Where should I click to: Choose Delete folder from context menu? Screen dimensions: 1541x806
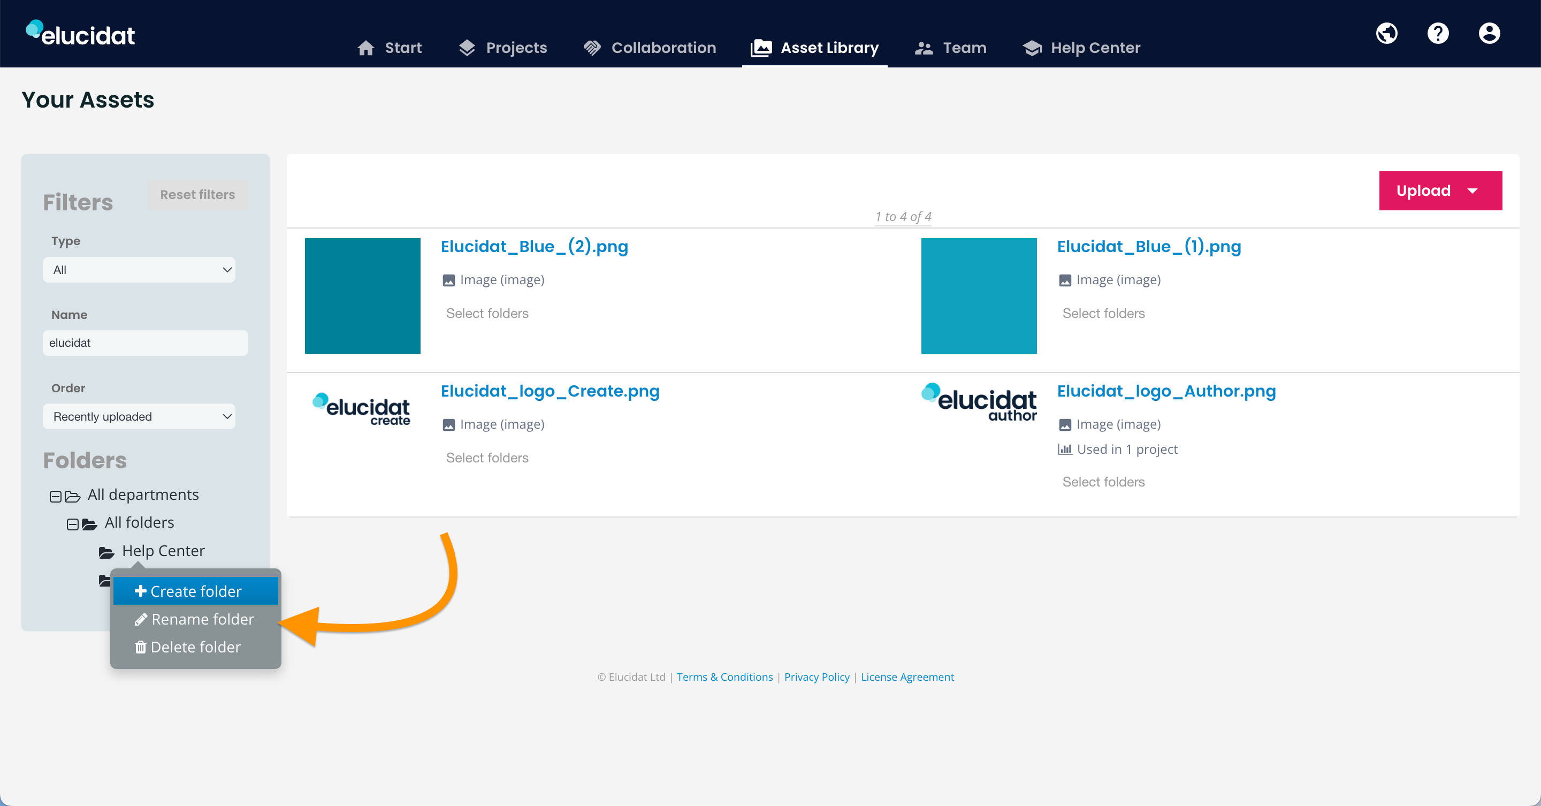coord(196,647)
